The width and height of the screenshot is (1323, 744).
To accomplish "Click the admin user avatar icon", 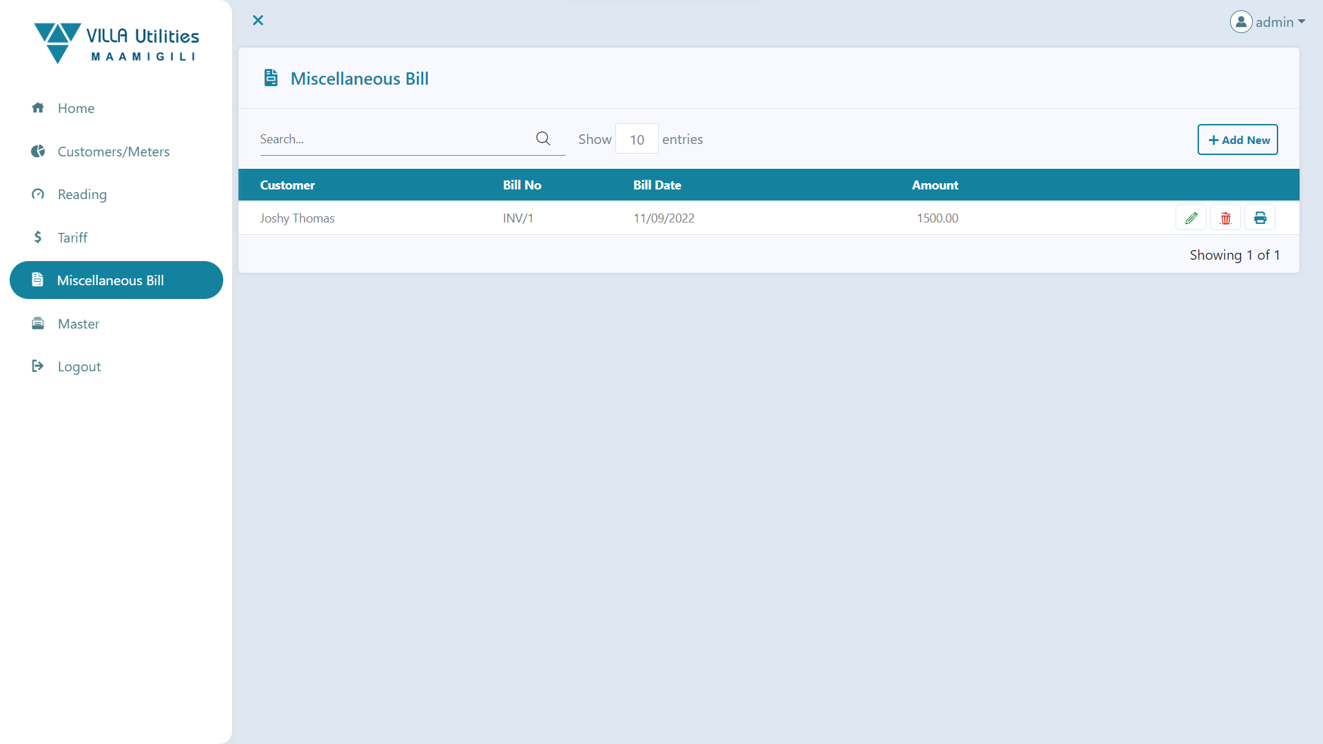I will (1240, 22).
